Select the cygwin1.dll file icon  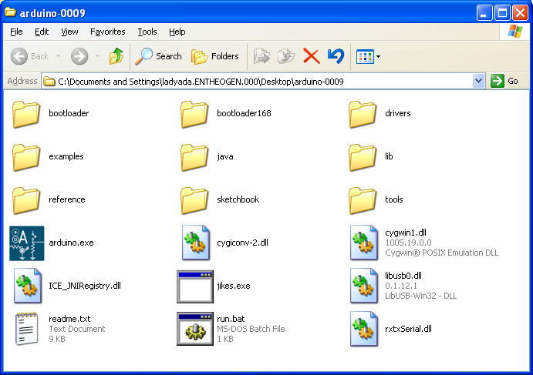pos(363,243)
